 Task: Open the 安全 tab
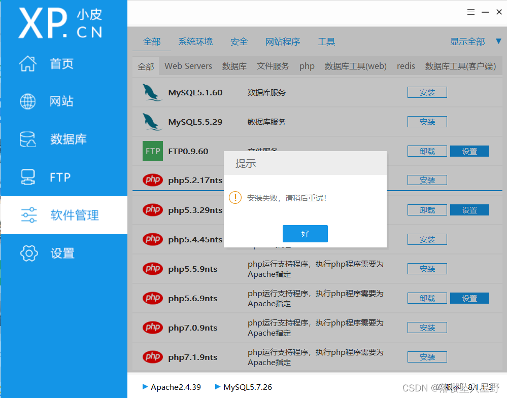point(239,42)
